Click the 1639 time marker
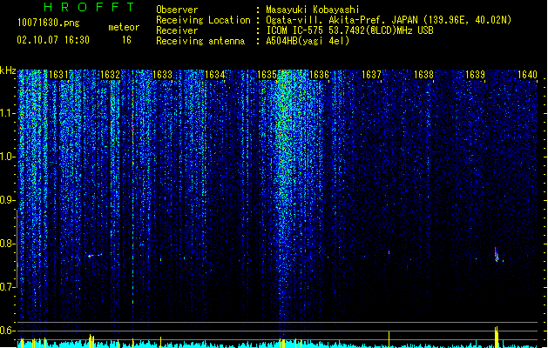The image size is (548, 348). [x=476, y=75]
